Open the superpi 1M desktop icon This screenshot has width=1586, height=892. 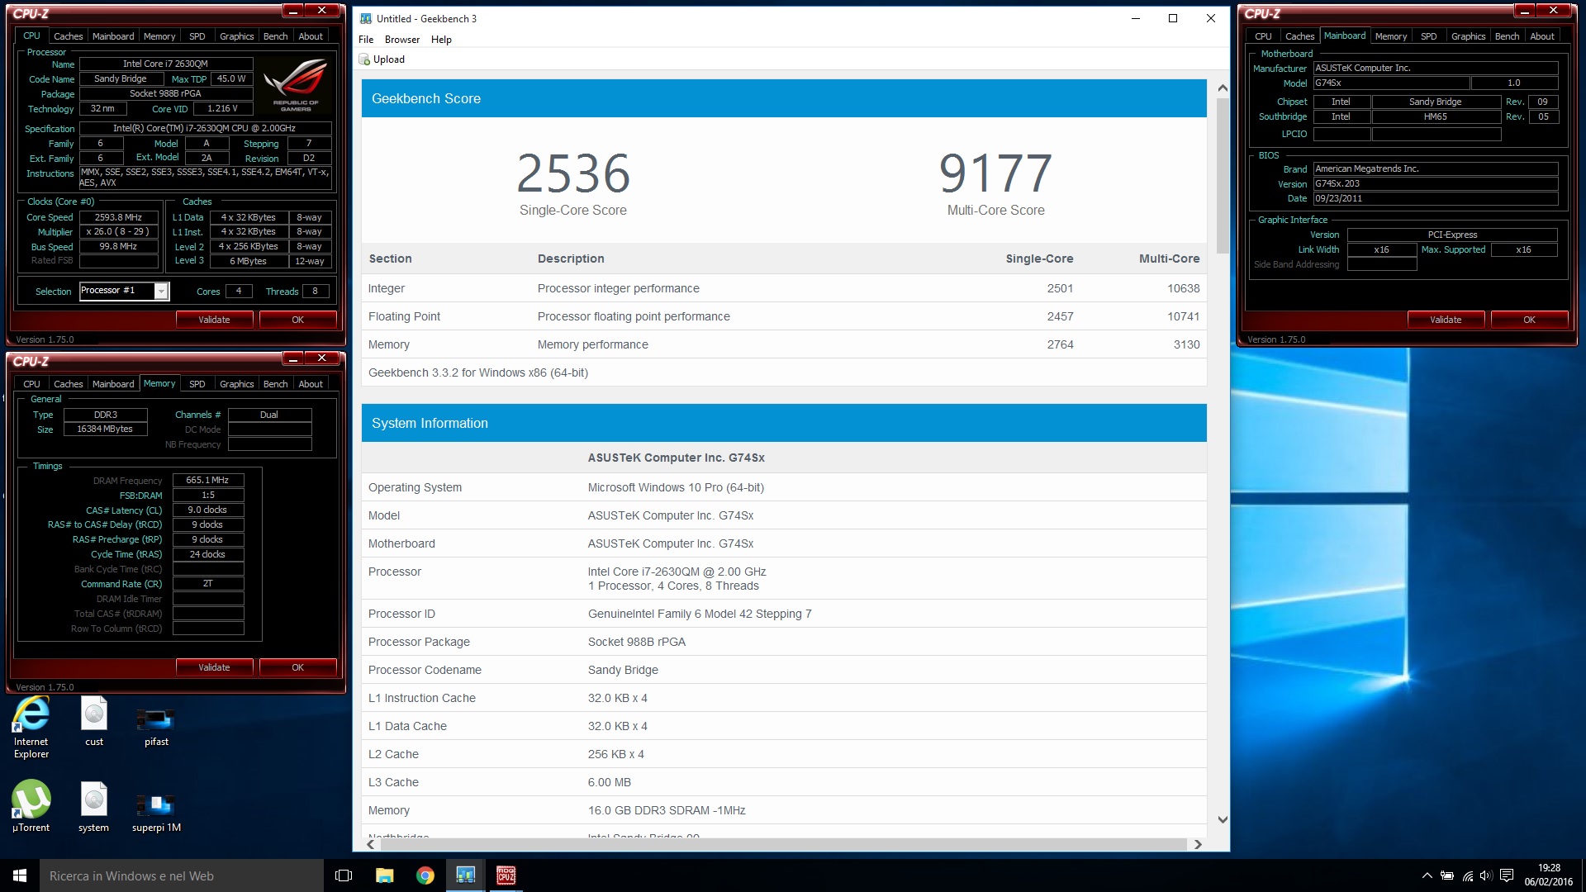[x=156, y=811]
